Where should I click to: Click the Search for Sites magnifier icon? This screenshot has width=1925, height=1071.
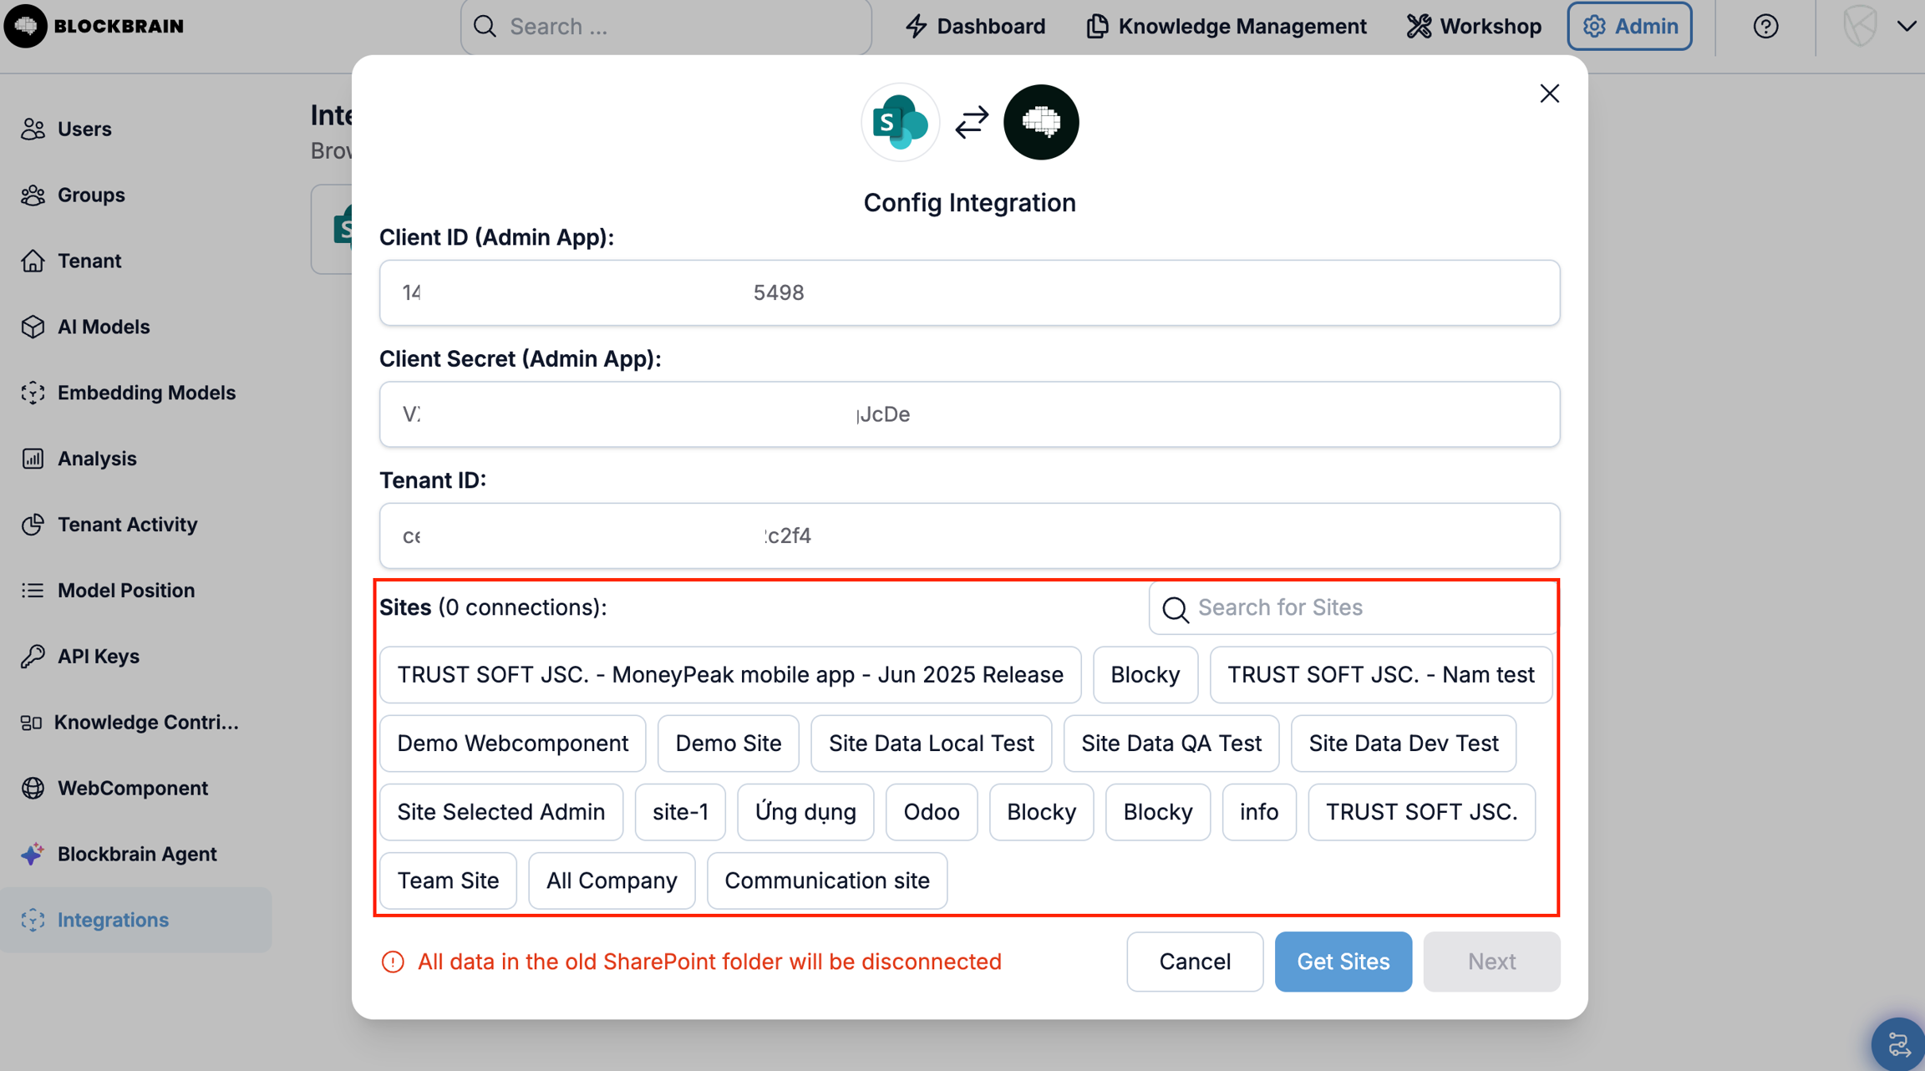[1176, 609]
